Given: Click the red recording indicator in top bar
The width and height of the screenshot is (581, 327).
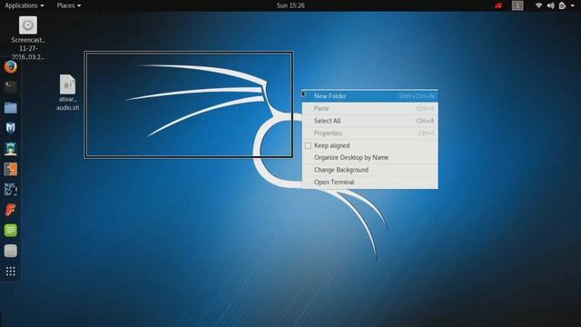Looking at the screenshot, I should 498,5.
